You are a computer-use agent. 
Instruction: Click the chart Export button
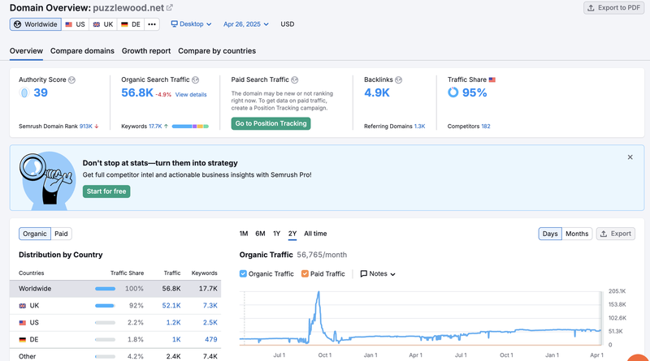616,234
